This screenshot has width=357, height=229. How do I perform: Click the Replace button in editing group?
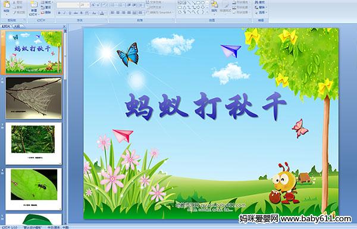click(x=260, y=7)
